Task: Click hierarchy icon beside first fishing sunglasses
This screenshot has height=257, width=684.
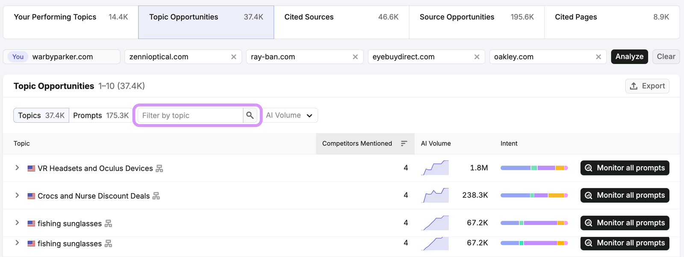Action: (x=108, y=223)
